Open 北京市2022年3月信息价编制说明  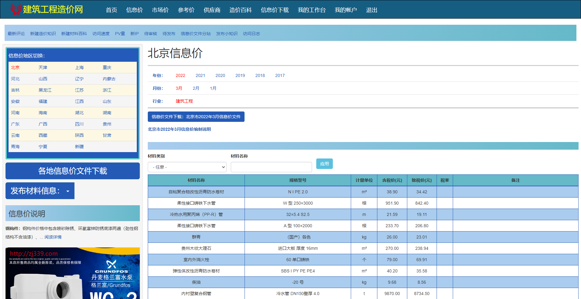click(180, 129)
